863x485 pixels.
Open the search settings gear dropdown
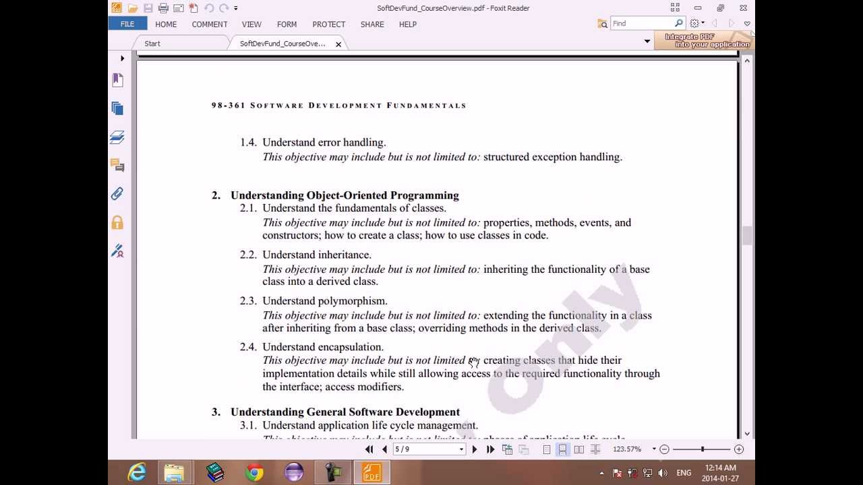point(696,24)
